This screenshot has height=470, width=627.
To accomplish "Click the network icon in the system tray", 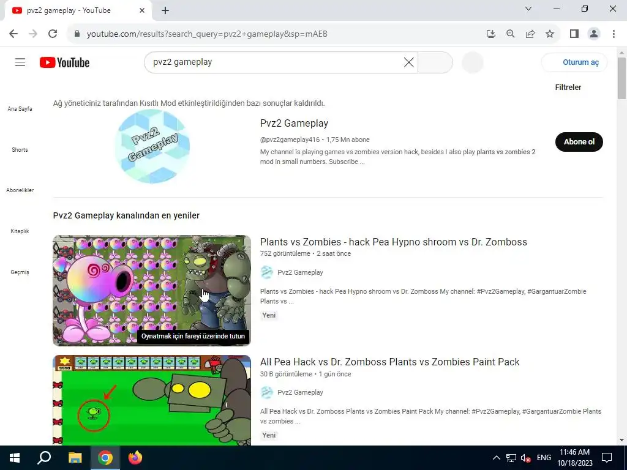I will 511,458.
